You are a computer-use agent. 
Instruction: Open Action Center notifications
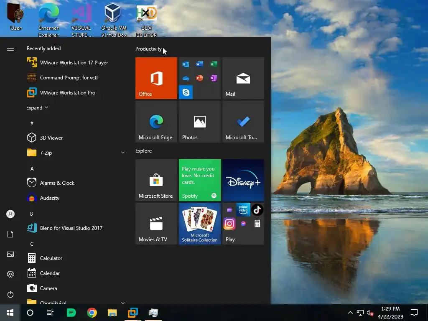coord(414,313)
